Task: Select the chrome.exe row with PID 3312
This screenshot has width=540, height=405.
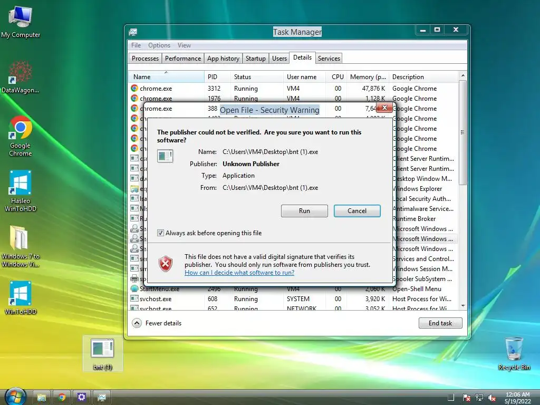Action: pyautogui.click(x=293, y=89)
